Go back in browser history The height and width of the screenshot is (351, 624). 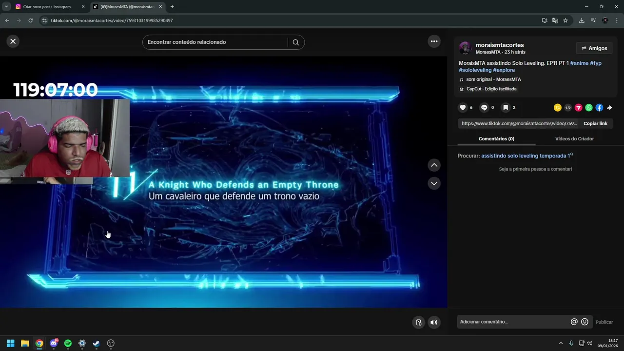pyautogui.click(x=7, y=20)
